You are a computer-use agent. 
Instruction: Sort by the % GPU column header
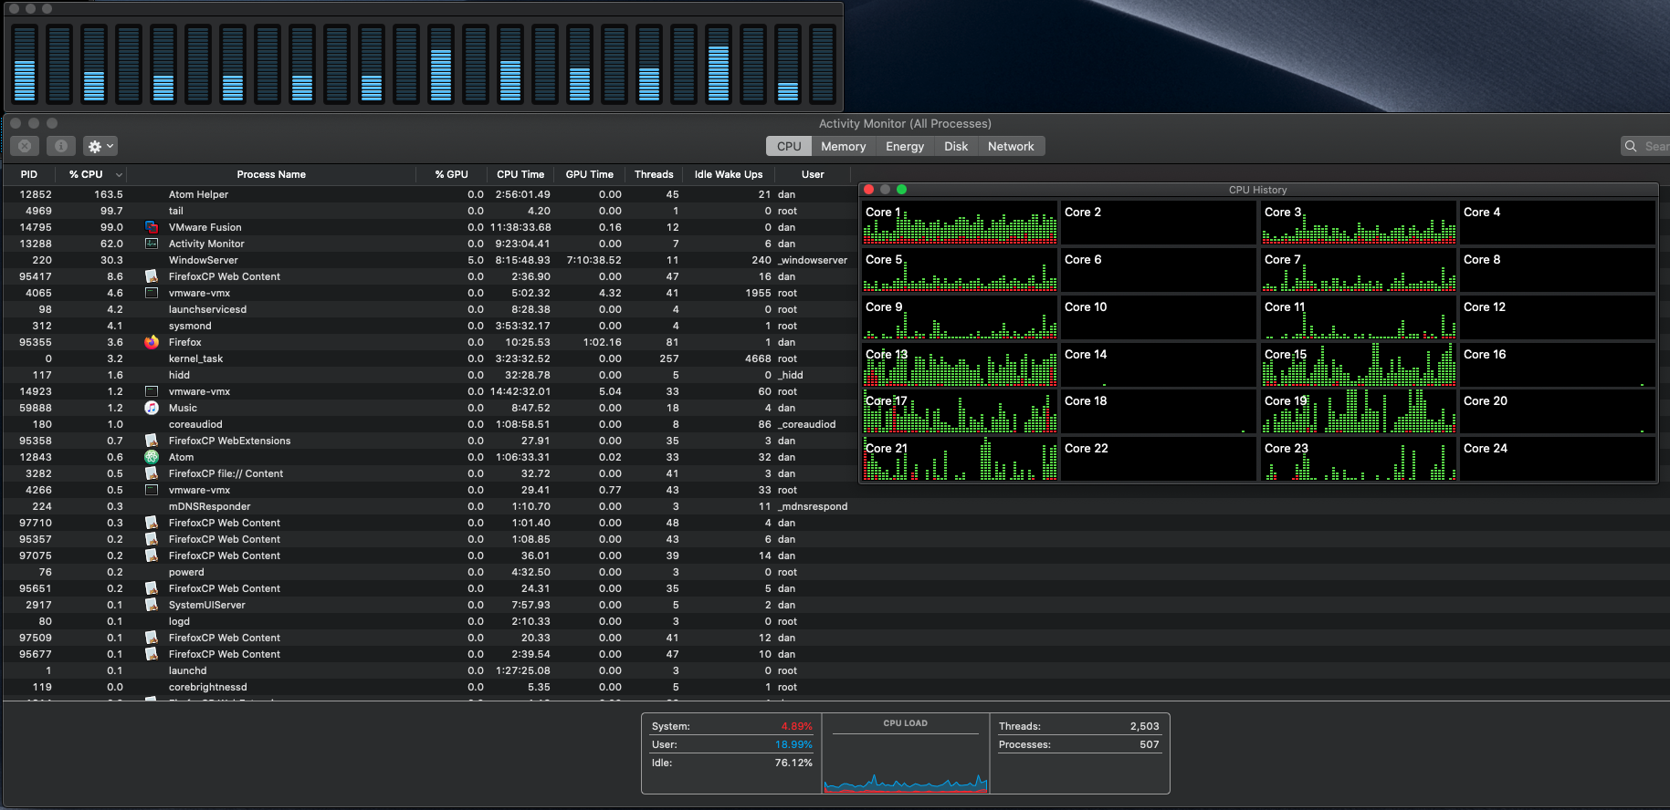pyautogui.click(x=451, y=174)
